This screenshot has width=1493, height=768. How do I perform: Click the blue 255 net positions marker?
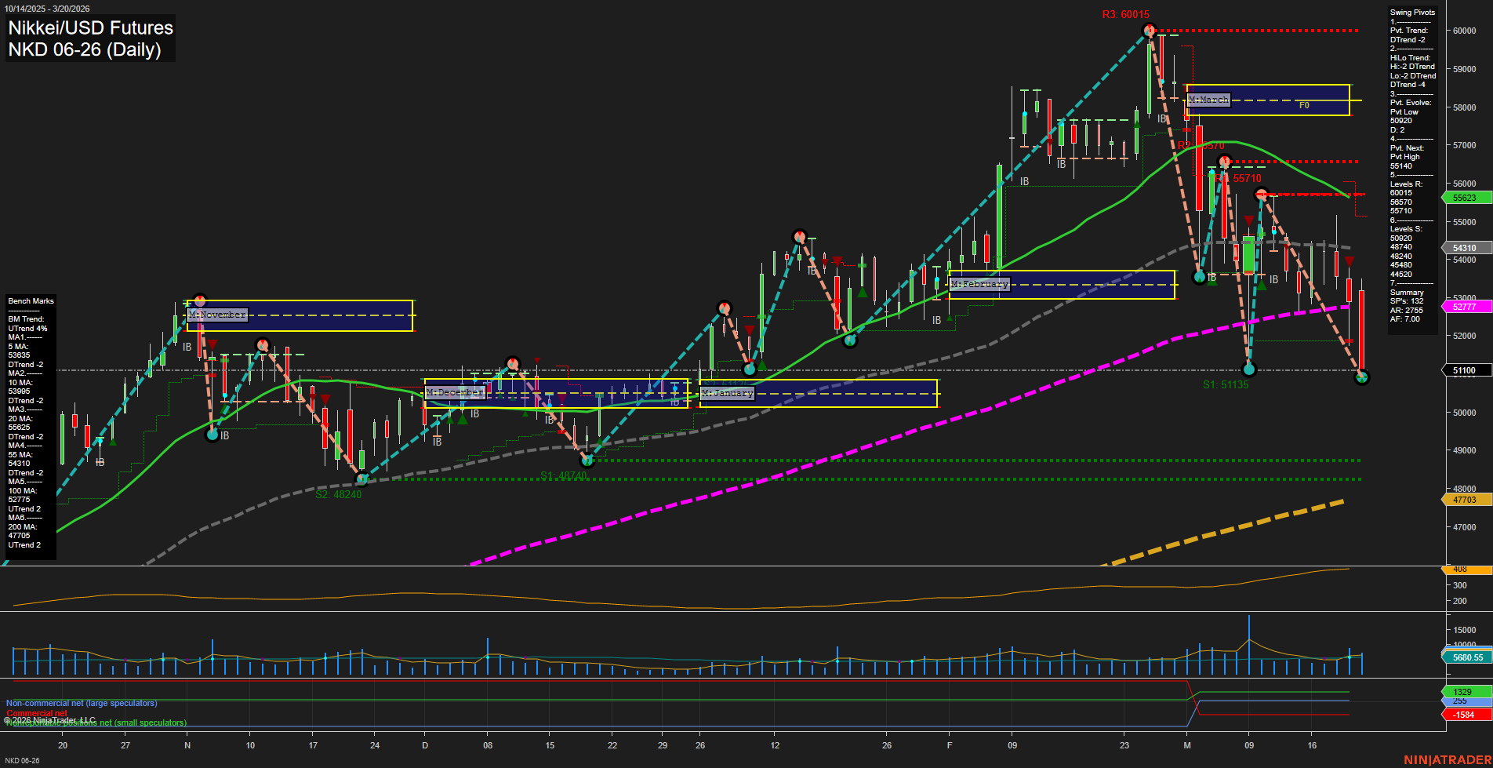point(1463,703)
